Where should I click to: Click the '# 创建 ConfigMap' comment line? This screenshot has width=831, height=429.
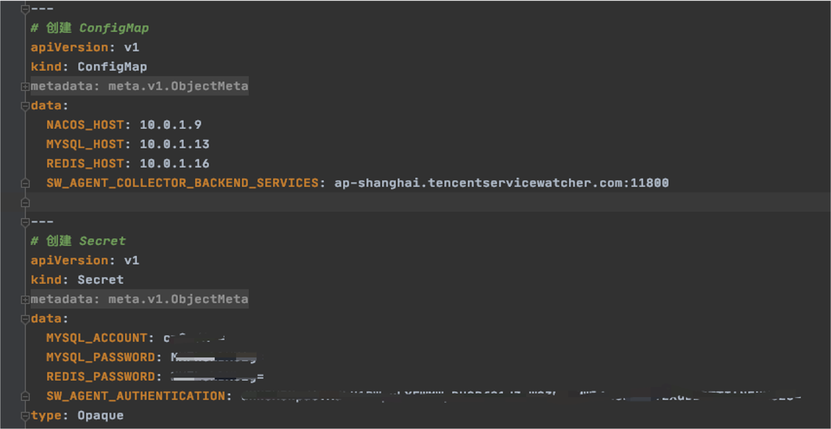89,28
